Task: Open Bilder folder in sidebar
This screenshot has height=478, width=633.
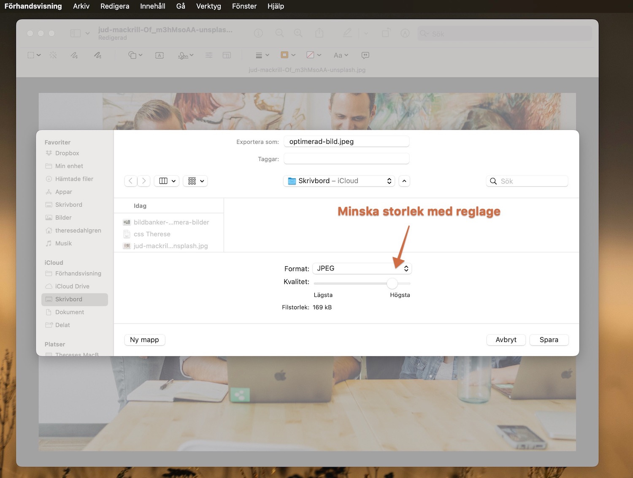Action: tap(63, 218)
